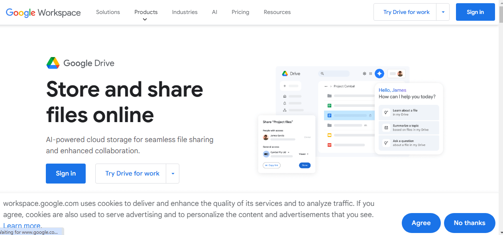
Task: Click the Hello, James greeting text
Action: coord(393,90)
